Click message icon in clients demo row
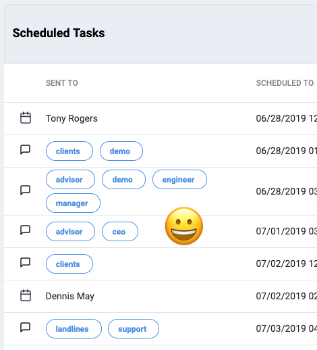Viewport: 317px width, 350px height. (26, 150)
